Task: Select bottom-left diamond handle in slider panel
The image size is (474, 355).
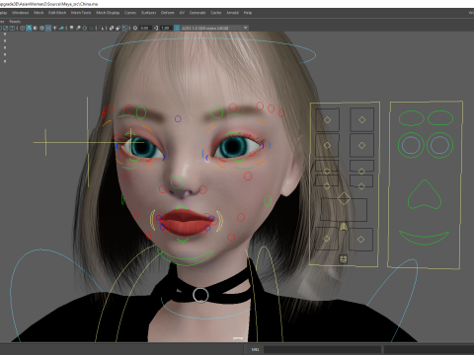Action: [327, 239]
